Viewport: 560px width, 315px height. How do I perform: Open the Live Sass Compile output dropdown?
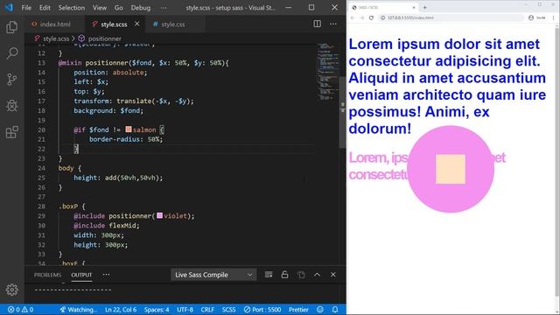pyautogui.click(x=213, y=275)
